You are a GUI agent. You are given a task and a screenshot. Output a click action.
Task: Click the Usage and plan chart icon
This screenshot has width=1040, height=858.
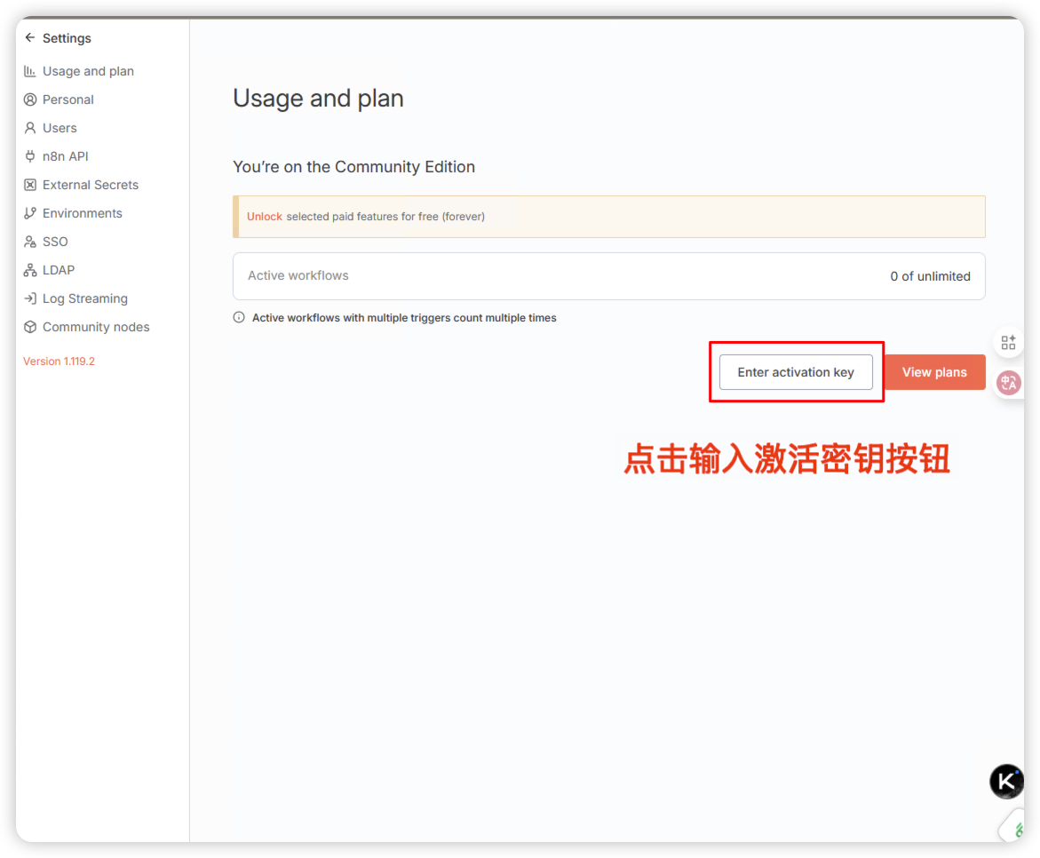30,71
